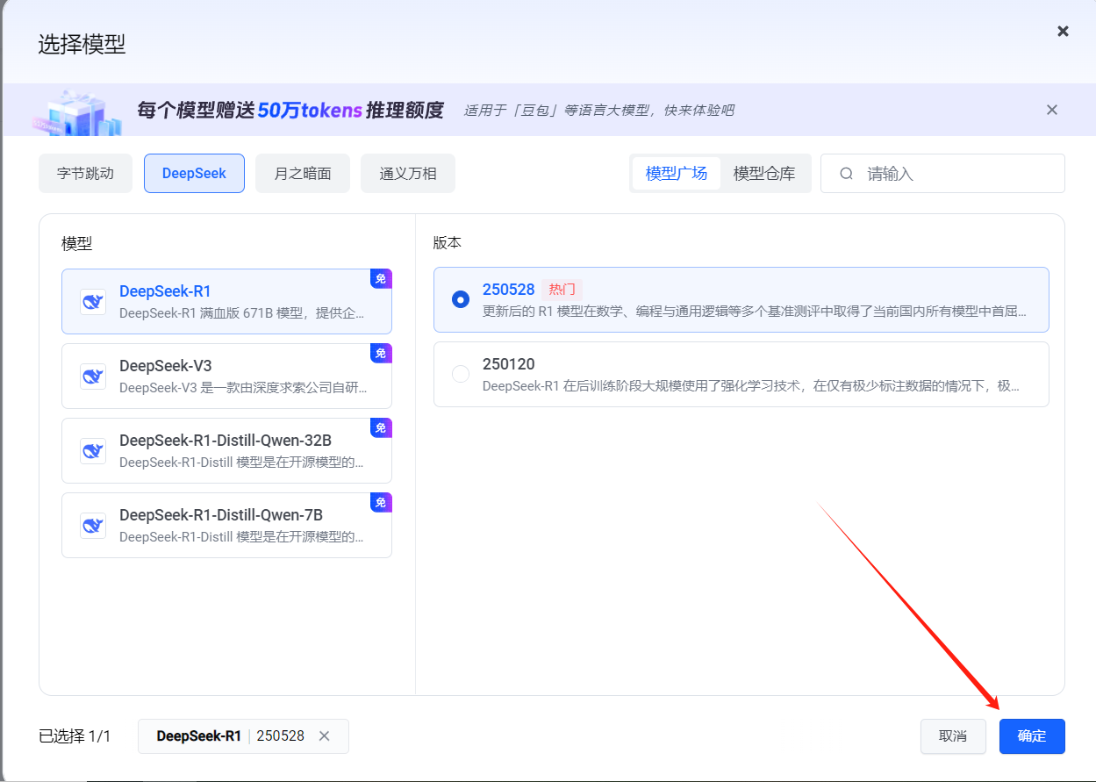This screenshot has width=1096, height=782.
Task: Switch to the 模型仓库 toggle option
Action: [x=763, y=174]
